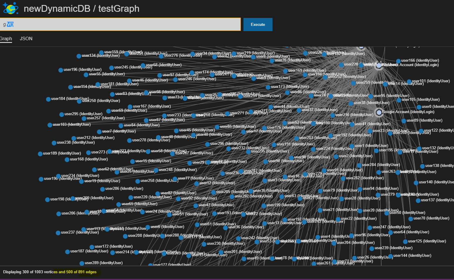Click inside the g.V() query field
Image resolution: width=454 pixels, height=280 pixels.
pos(117,24)
